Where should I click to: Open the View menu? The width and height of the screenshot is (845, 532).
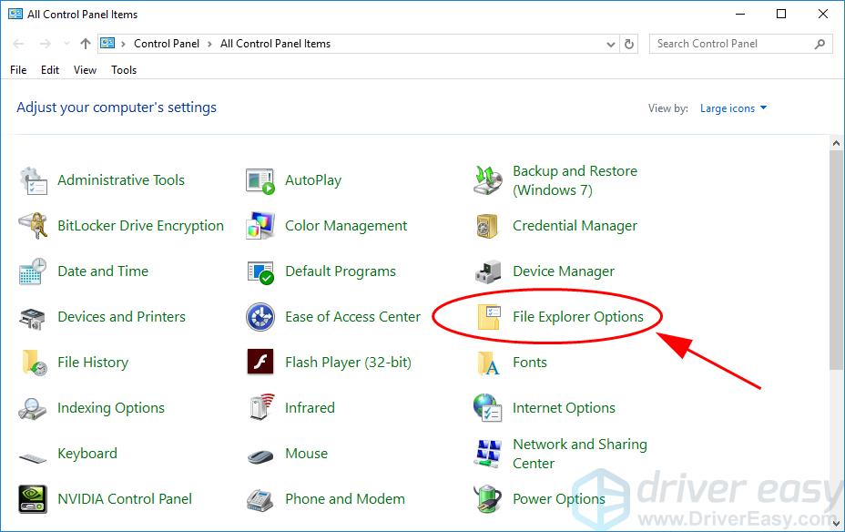(85, 69)
